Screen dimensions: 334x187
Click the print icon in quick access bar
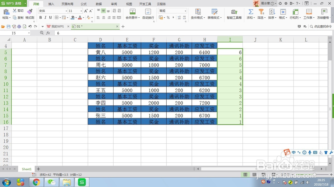pyautogui.click(x=19, y=27)
